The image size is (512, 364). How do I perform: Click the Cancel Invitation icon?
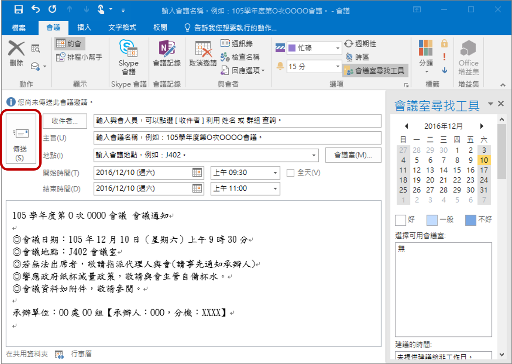pyautogui.click(x=203, y=49)
